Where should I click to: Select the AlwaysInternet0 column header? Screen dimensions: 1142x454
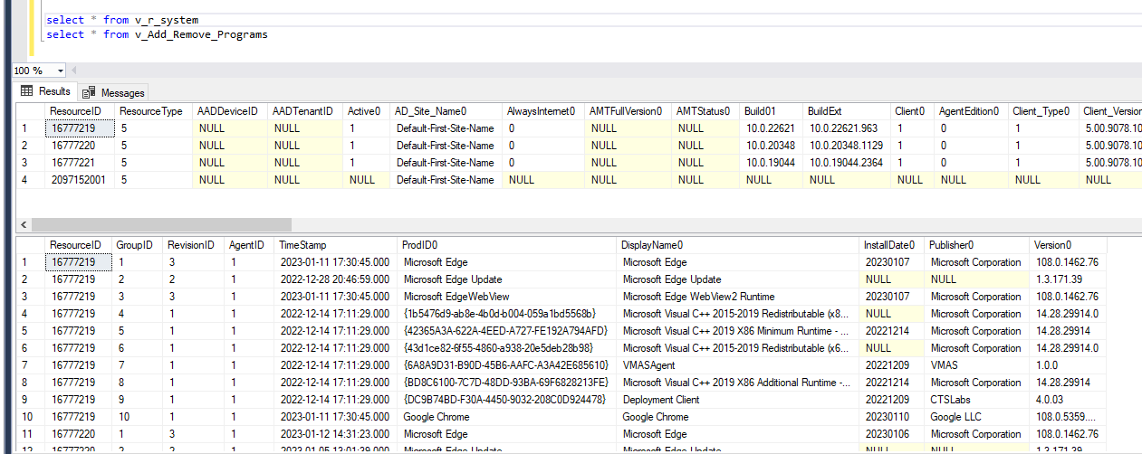(544, 111)
